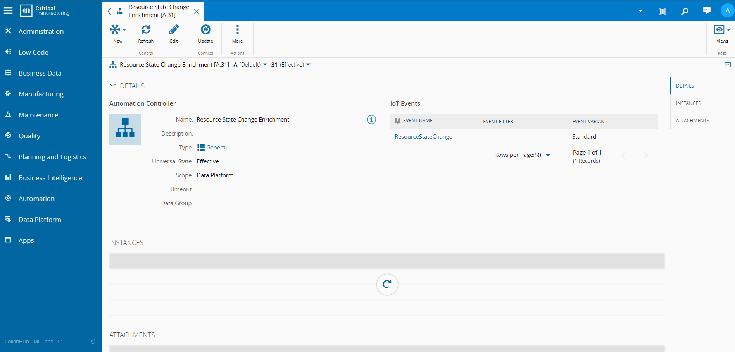Image resolution: width=735 pixels, height=352 pixels.
Task: Click the Refresh toolbar icon
Action: pyautogui.click(x=146, y=30)
